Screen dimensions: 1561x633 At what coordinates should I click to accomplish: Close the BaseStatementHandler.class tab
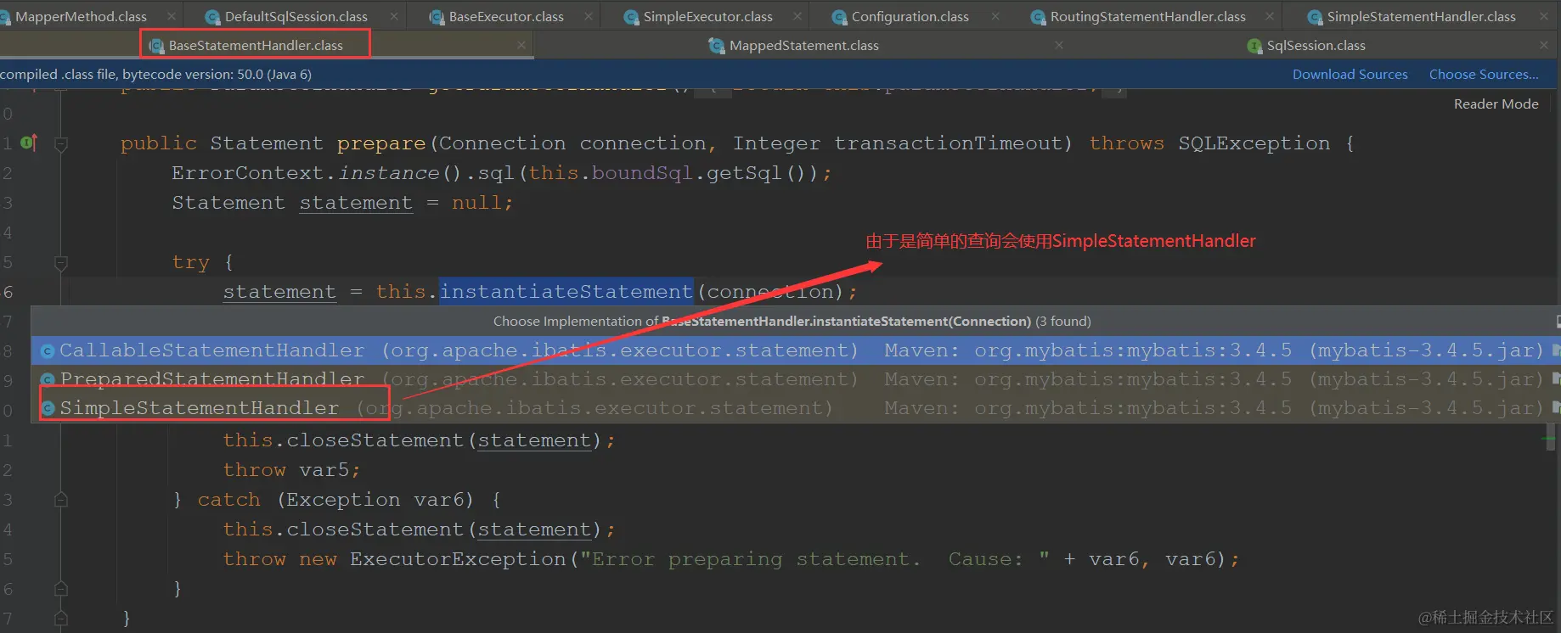pos(521,45)
